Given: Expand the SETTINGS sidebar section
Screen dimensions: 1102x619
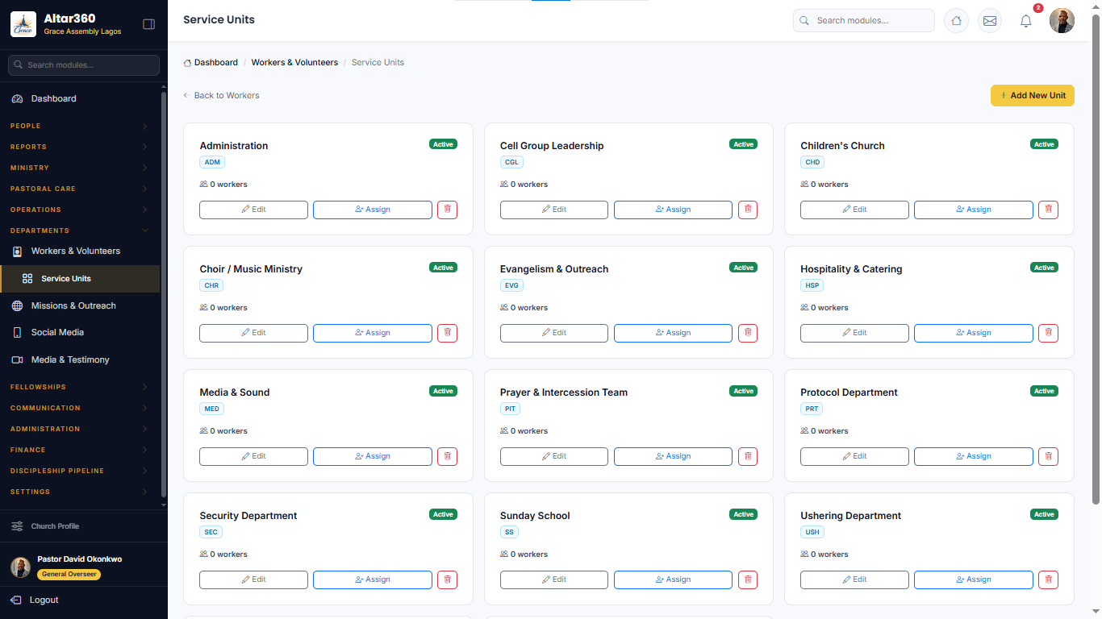Looking at the screenshot, I should pos(79,492).
